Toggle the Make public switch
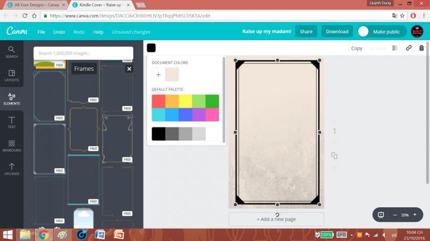430x241 pixels. pyautogui.click(x=364, y=32)
